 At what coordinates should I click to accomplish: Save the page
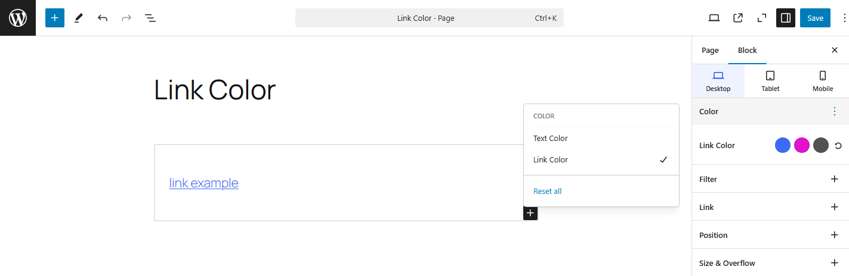(815, 18)
